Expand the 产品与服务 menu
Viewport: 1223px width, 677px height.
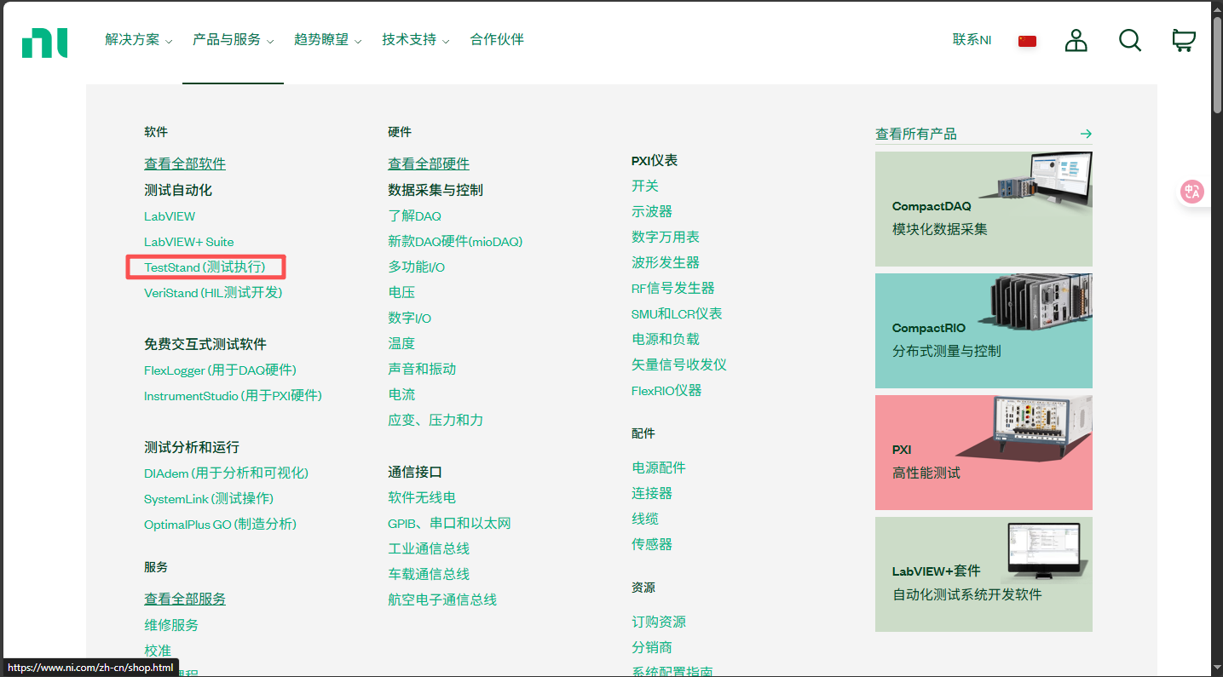(233, 40)
